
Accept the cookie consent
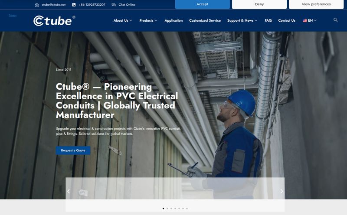[x=202, y=4]
